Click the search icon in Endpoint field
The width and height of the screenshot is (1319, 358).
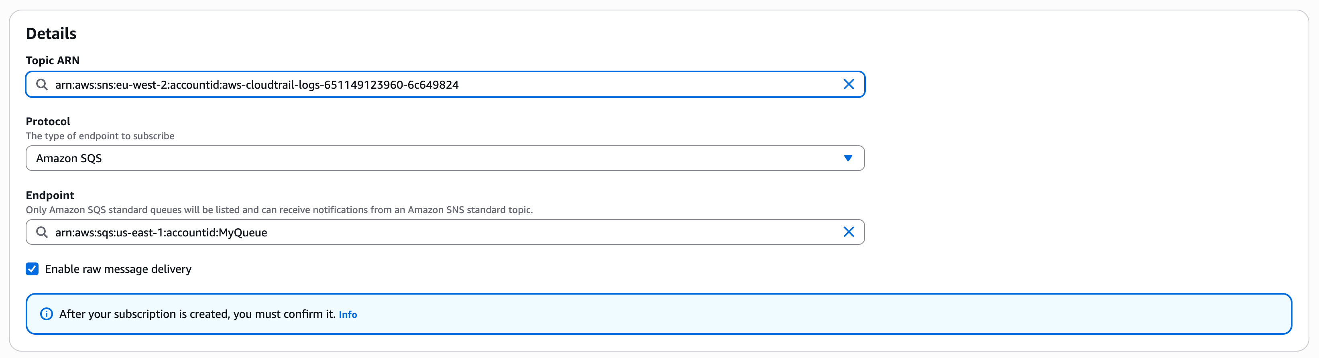(42, 232)
